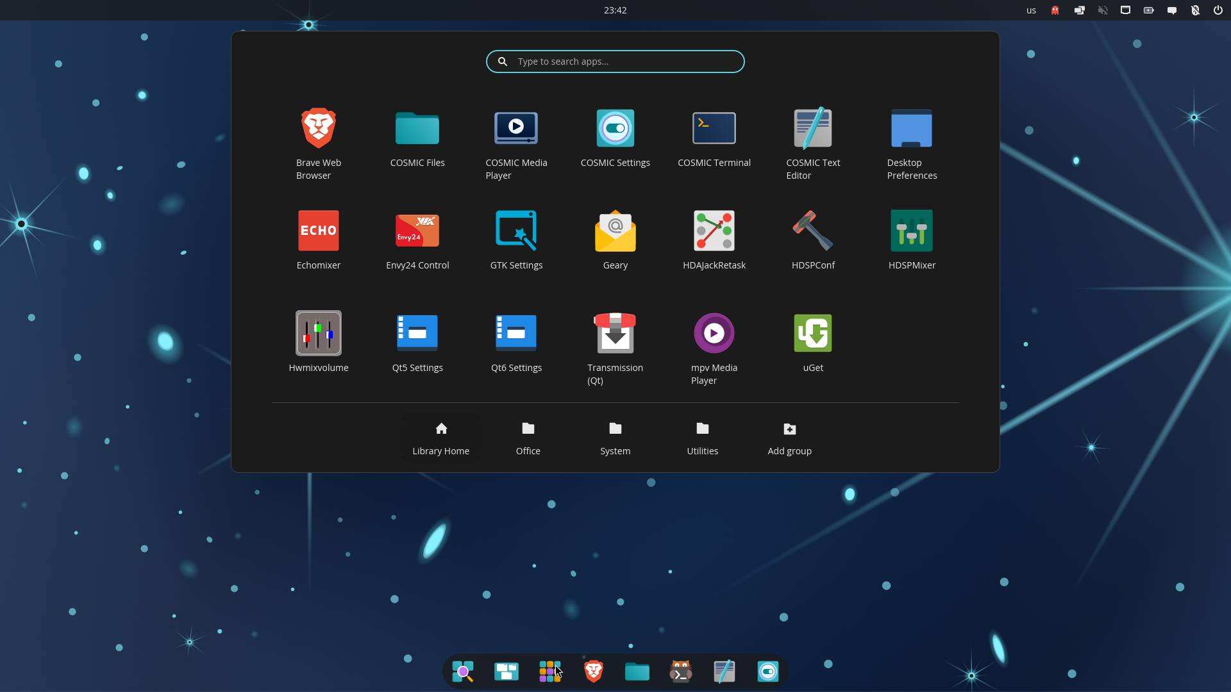Open Brave from the dock

[x=594, y=671]
